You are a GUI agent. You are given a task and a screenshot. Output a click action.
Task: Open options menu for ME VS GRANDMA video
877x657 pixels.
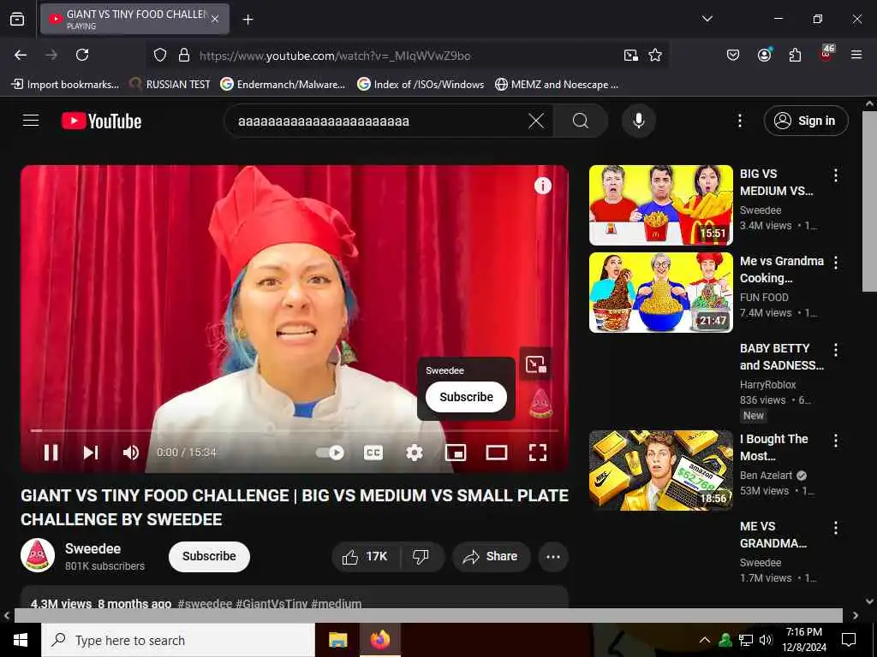point(836,528)
